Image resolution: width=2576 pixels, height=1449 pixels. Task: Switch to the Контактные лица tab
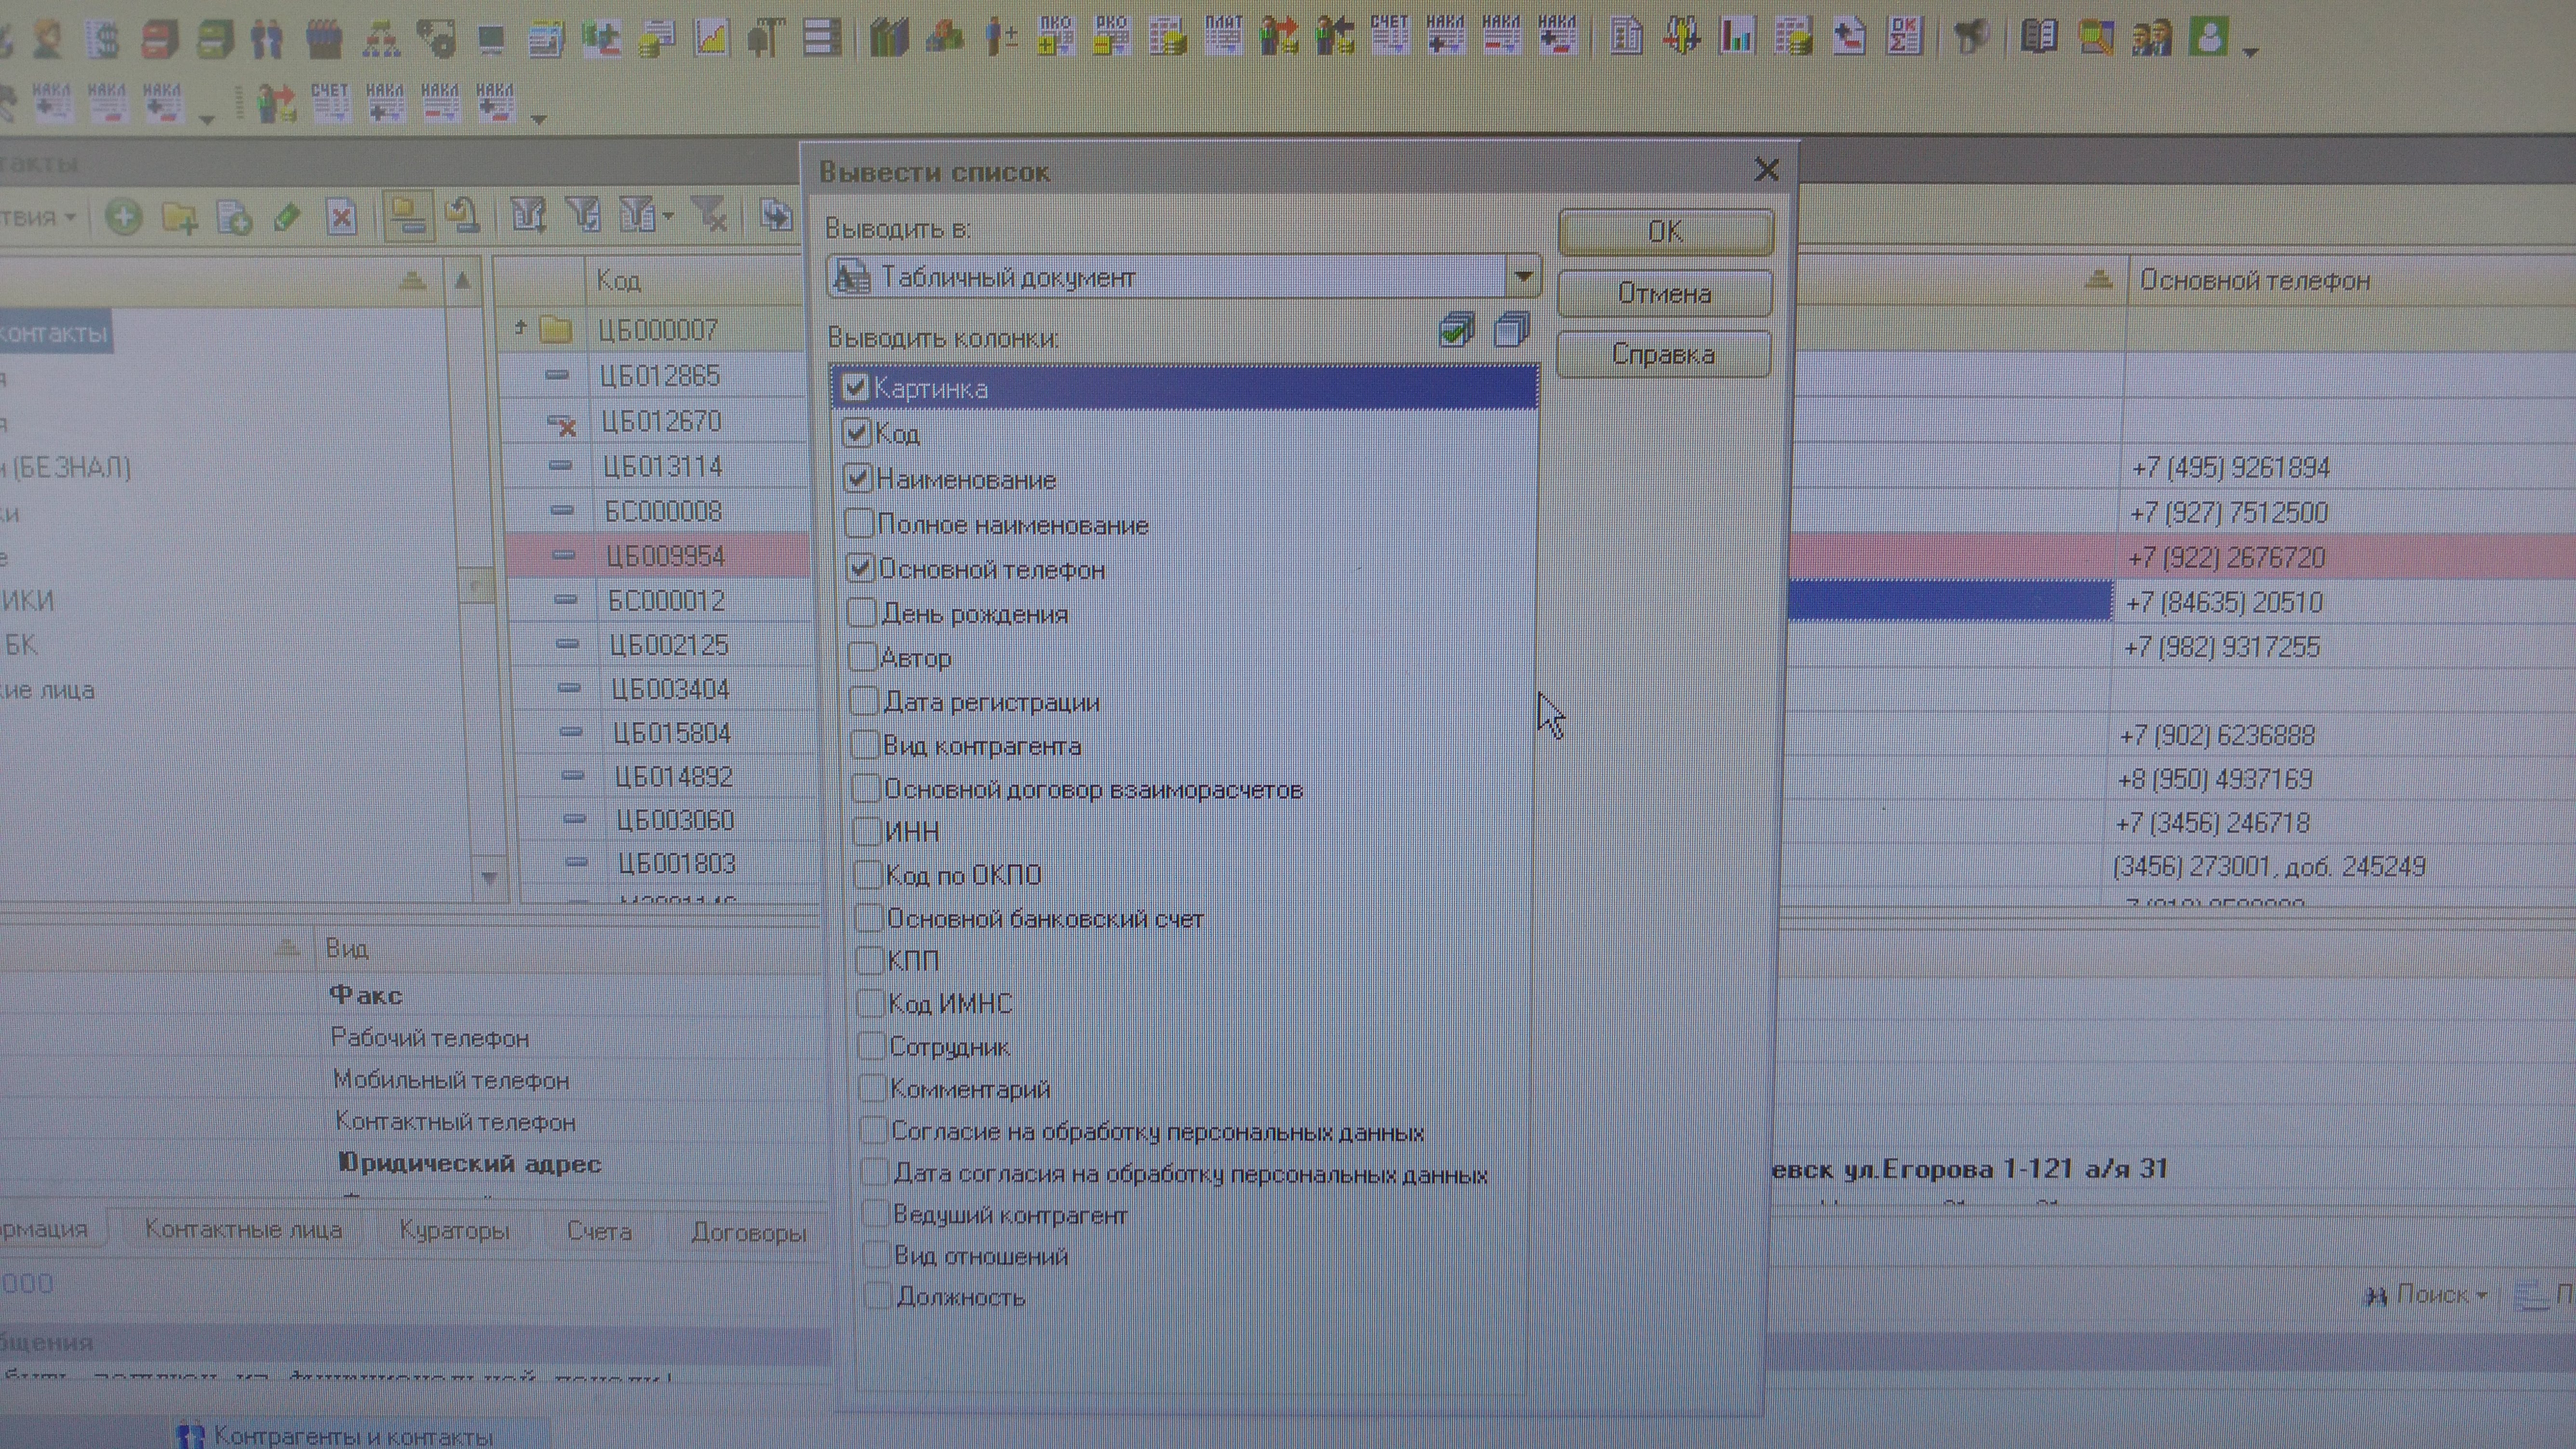pos(243,1230)
